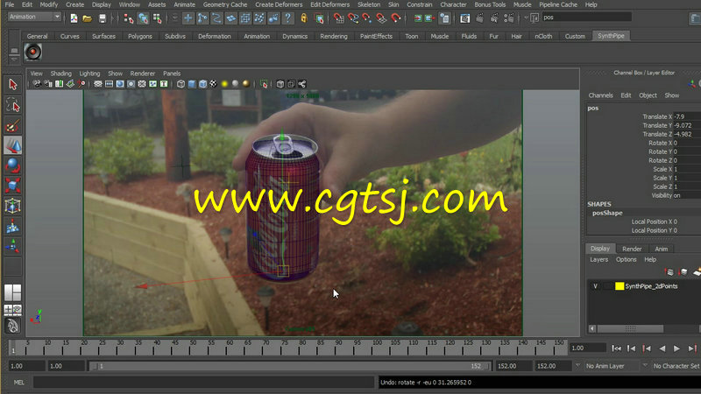The width and height of the screenshot is (701, 394).
Task: Open the No Character Set dropdown arrow
Action: pyautogui.click(x=645, y=366)
